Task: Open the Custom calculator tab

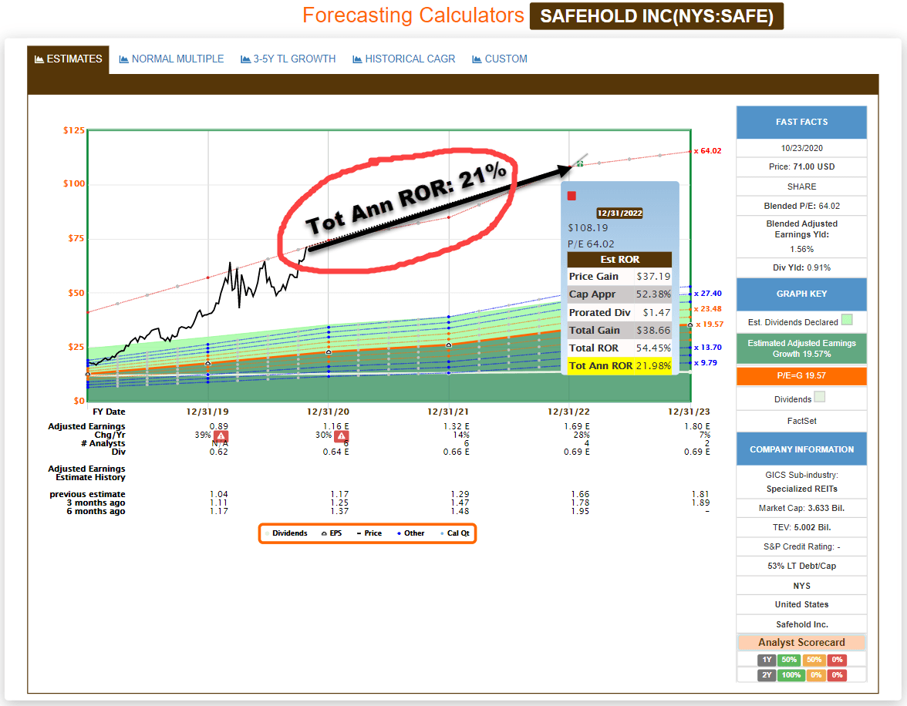Action: tap(500, 59)
